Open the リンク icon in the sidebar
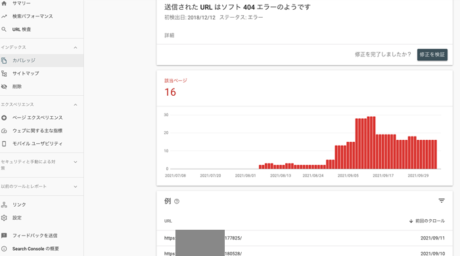460x256 pixels. click(4, 205)
